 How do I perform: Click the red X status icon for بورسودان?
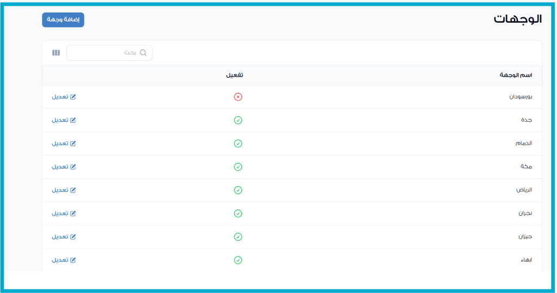238,97
